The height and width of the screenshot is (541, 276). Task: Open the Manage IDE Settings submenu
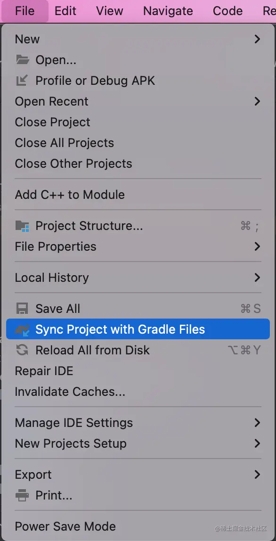pyautogui.click(x=138, y=423)
